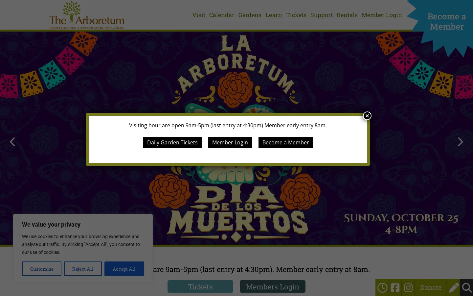Open the Learn menu
This screenshot has height=296, width=473.
274,15
